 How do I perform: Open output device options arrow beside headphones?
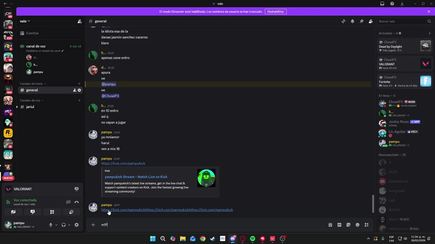69,225
